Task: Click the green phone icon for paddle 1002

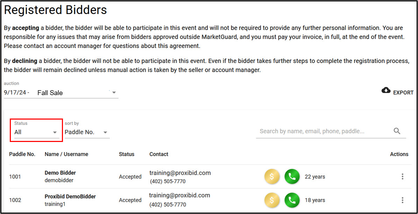Action: point(292,200)
